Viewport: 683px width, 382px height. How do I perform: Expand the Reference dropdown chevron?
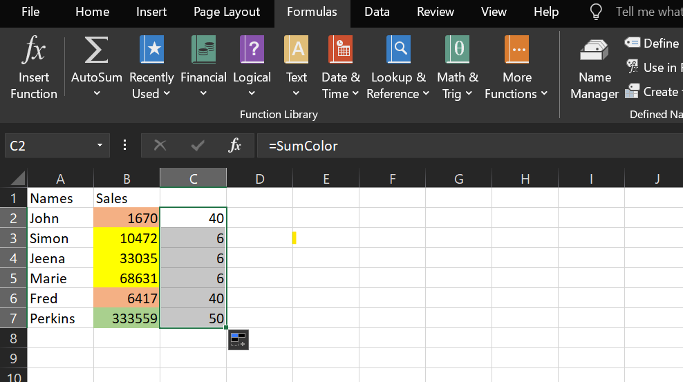click(426, 93)
